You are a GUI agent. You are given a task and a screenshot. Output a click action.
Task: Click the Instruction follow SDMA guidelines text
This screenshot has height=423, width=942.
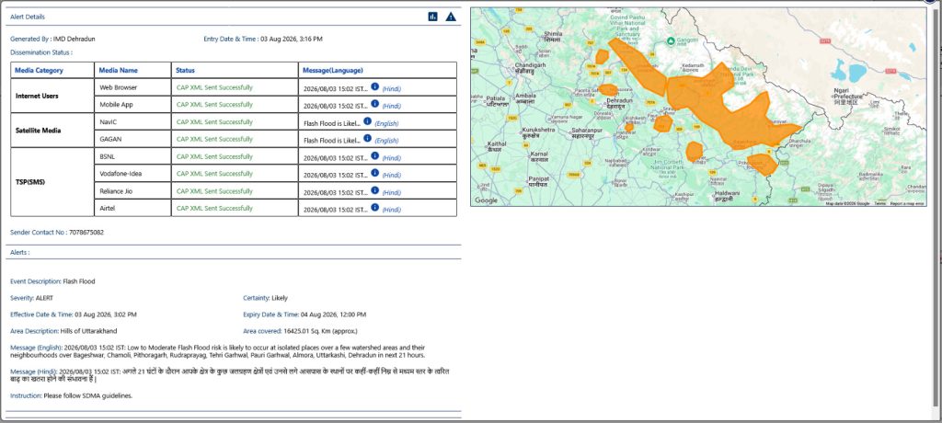[72, 395]
